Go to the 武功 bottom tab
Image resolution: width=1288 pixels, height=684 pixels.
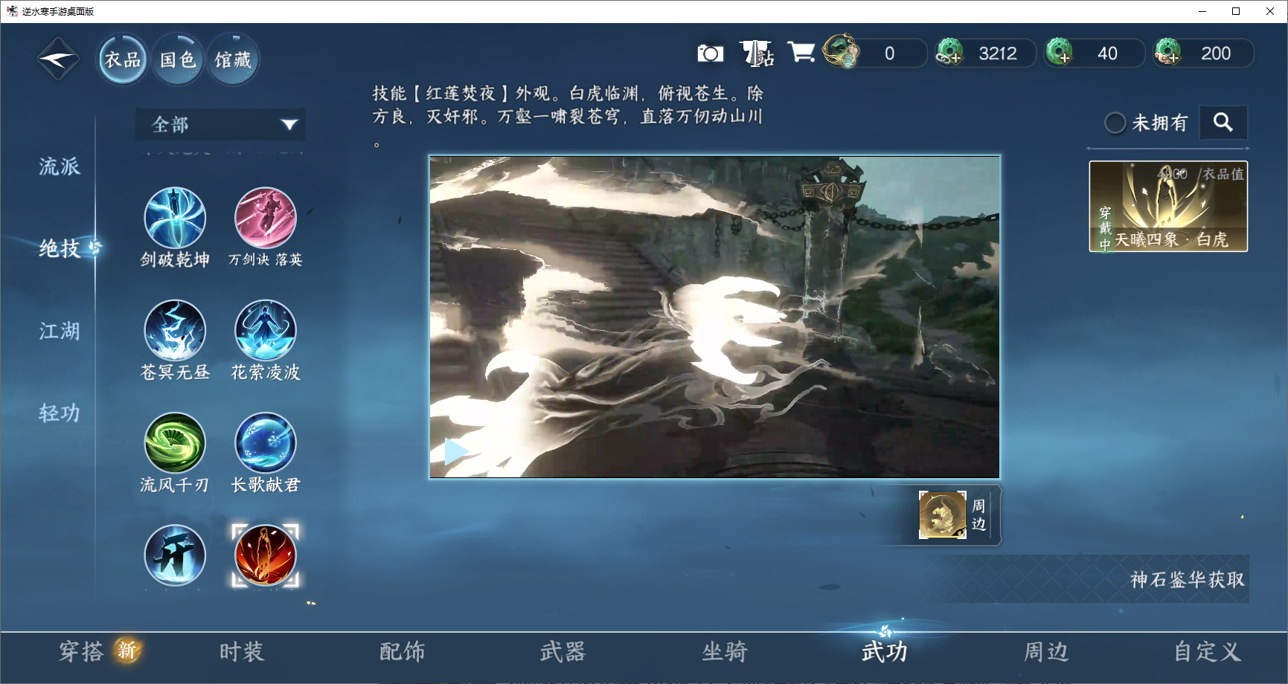tap(885, 652)
